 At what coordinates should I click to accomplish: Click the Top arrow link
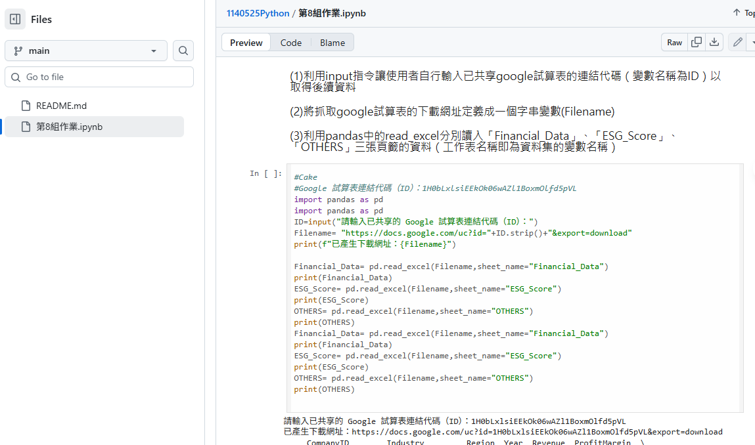tap(743, 13)
